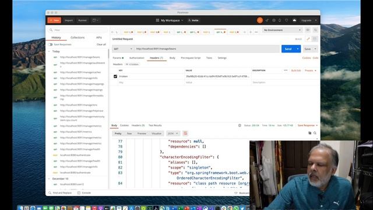Click the wrap lines icon in response
This screenshot has height=210, width=373.
185,134
